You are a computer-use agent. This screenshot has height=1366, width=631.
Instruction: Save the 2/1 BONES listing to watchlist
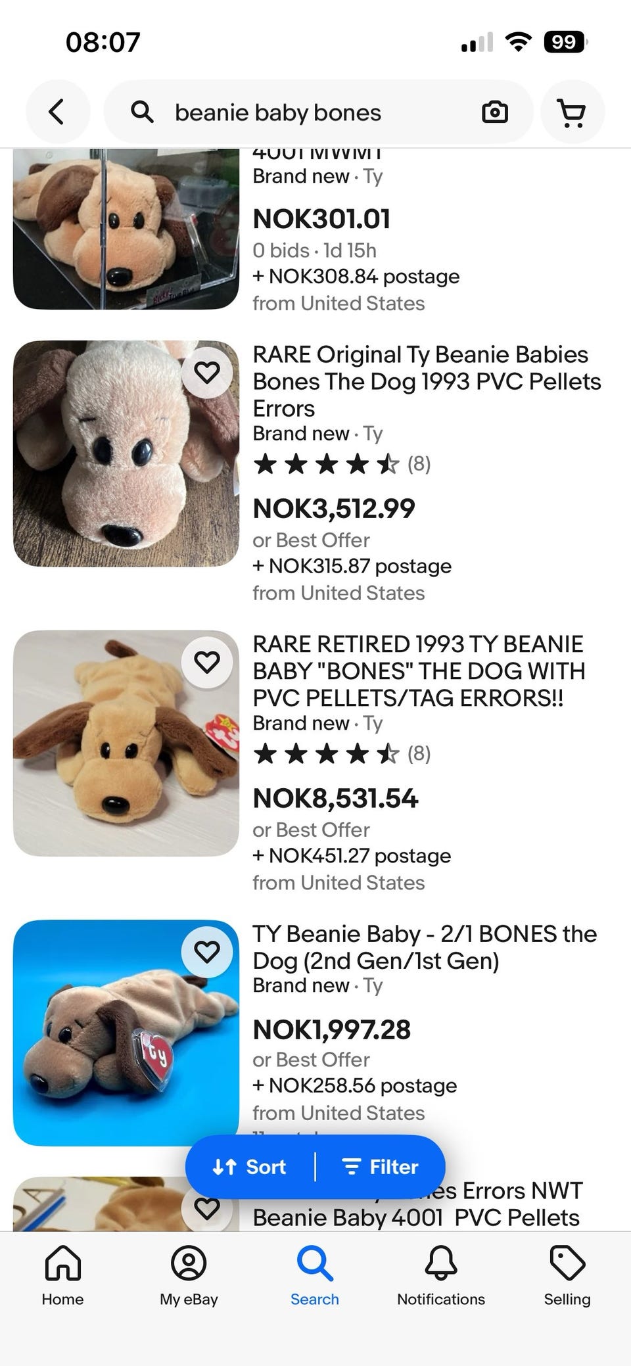point(207,951)
